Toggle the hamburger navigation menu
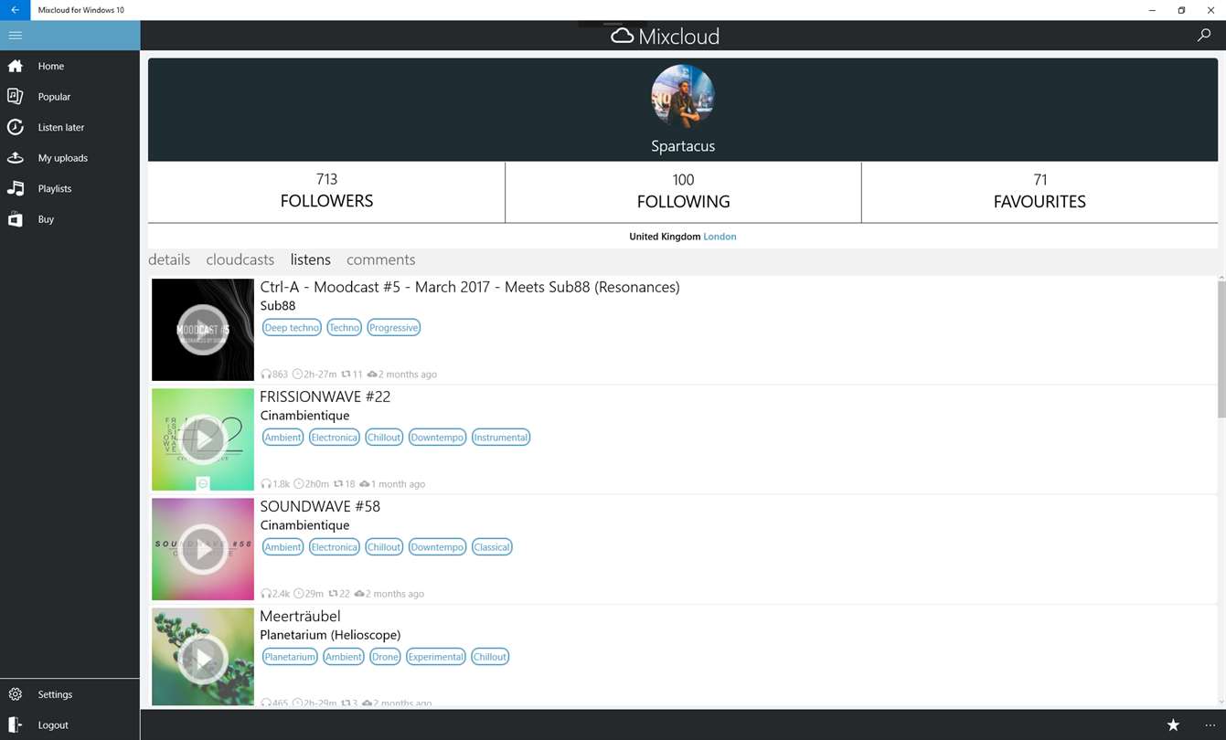The height and width of the screenshot is (740, 1226). coord(15,36)
